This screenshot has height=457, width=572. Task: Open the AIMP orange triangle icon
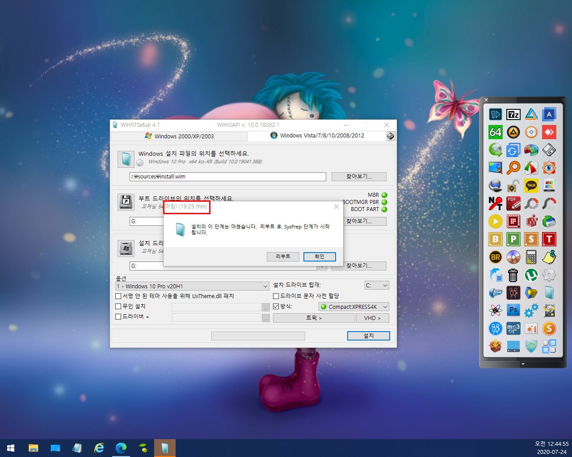click(513, 132)
